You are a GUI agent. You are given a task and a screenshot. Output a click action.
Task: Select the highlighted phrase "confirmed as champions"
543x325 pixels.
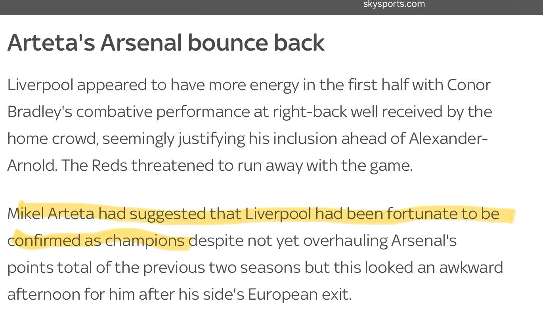click(96, 241)
